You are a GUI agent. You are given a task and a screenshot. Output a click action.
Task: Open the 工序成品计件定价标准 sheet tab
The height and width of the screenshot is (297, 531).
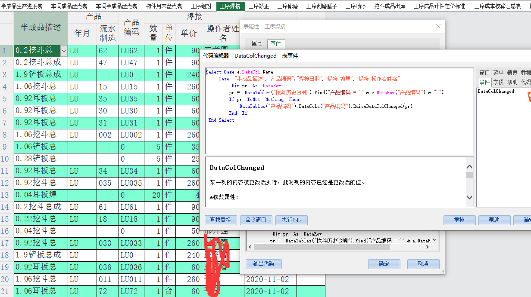click(x=439, y=6)
